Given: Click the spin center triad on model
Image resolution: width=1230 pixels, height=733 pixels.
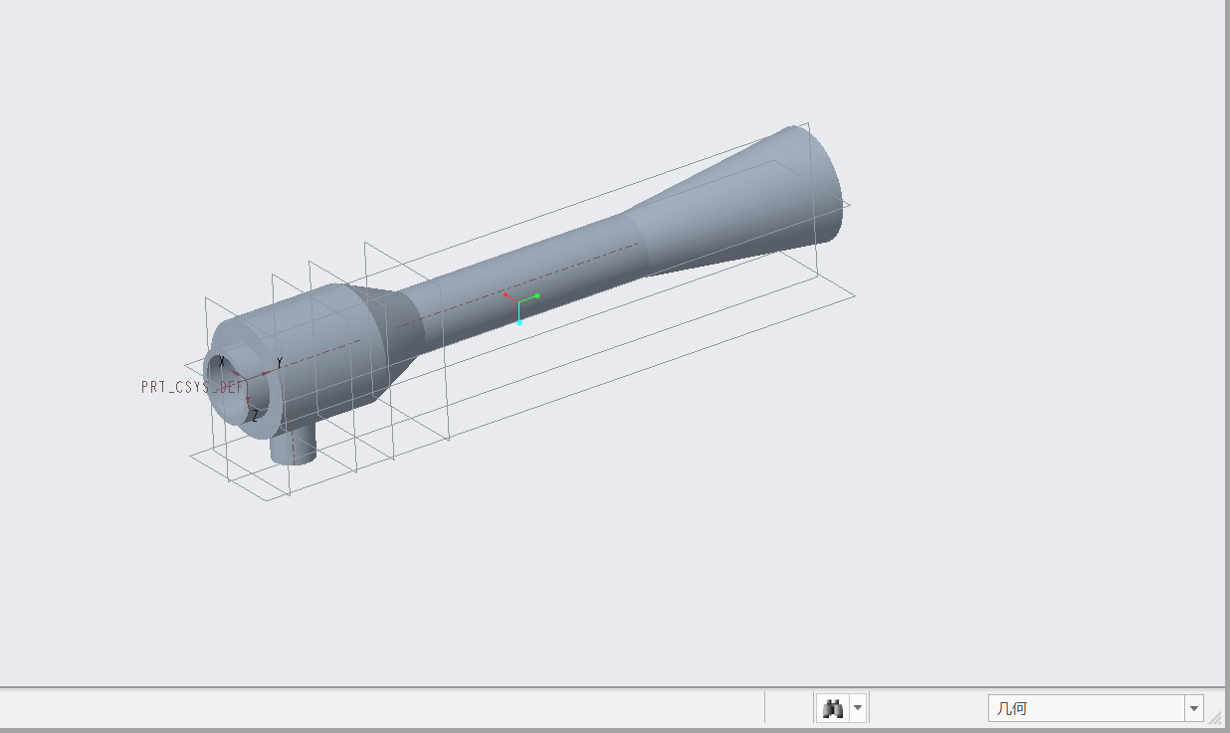Looking at the screenshot, I should point(519,306).
